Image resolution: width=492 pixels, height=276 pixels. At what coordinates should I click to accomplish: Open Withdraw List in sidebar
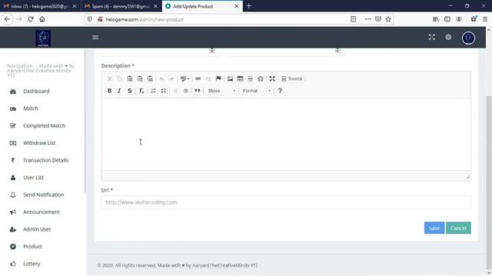[39, 143]
